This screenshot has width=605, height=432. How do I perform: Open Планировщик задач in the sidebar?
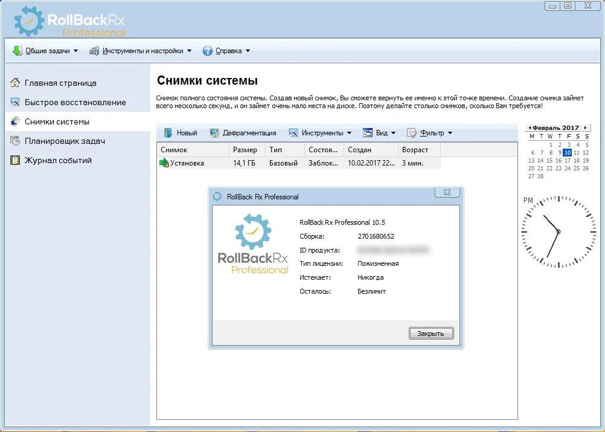click(x=78, y=141)
